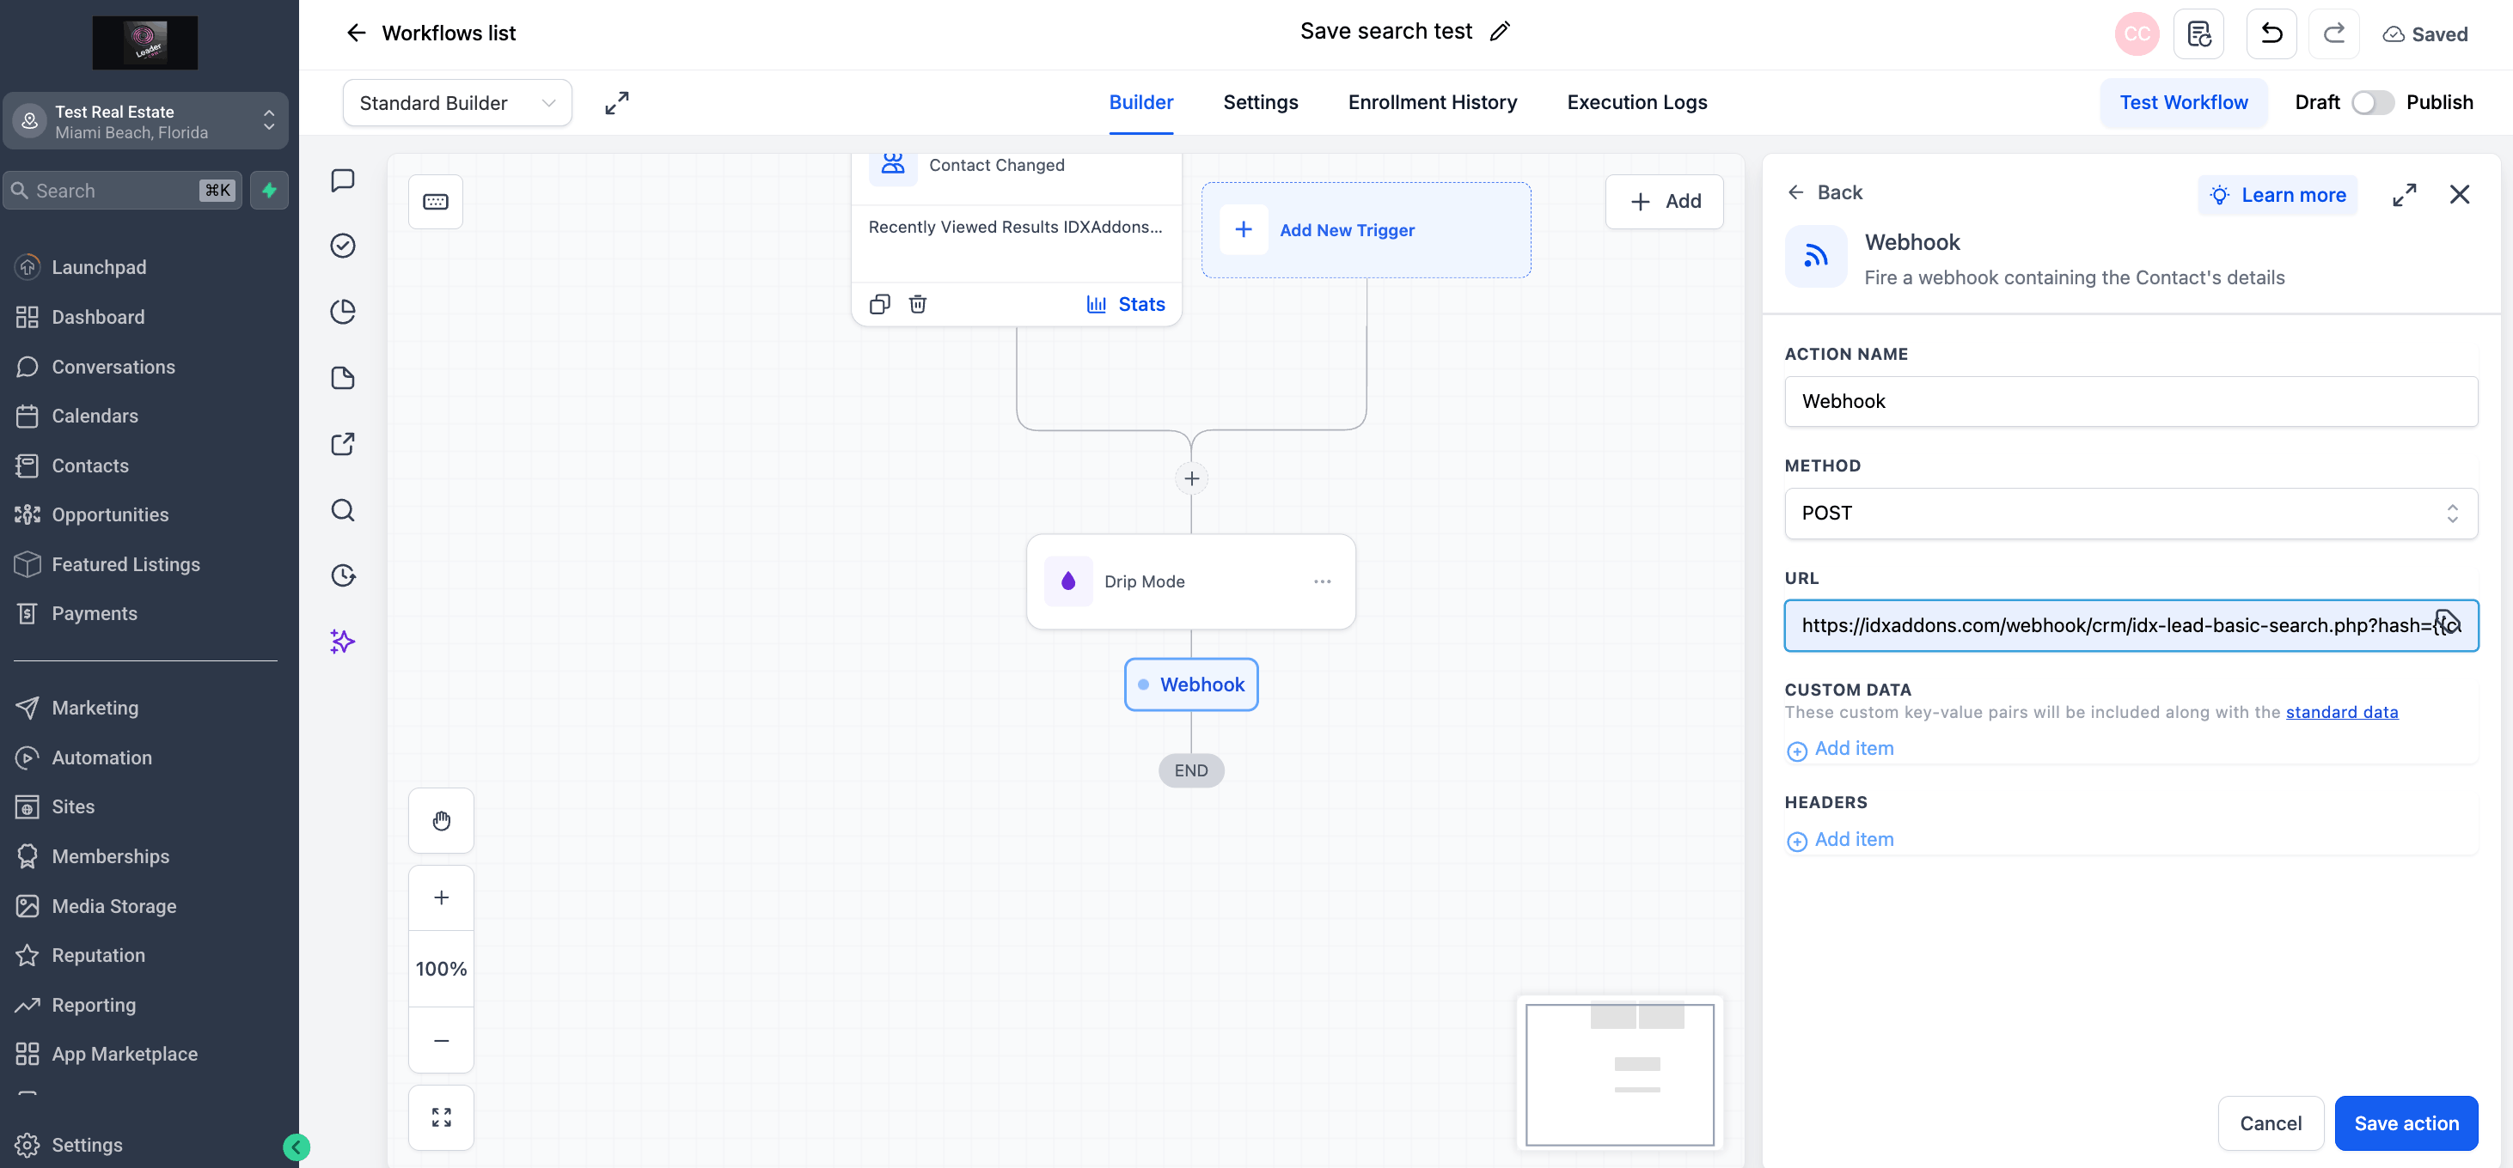This screenshot has height=1168, width=2513.
Task: Click the trash icon on trigger card
Action: 917,304
